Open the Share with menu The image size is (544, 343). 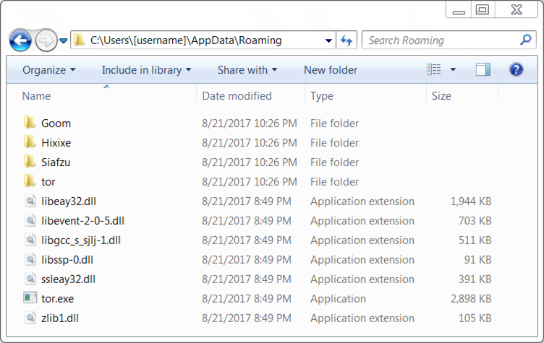click(x=247, y=70)
